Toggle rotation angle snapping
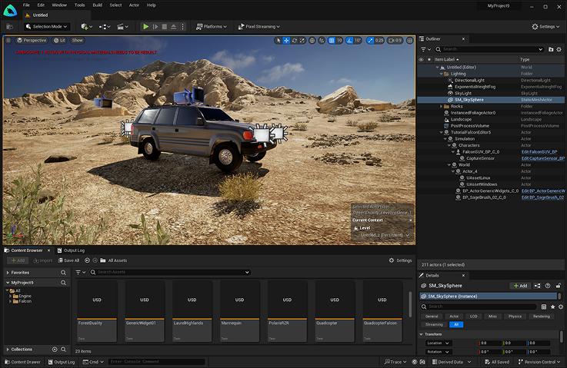Screen dimensions: 567x368 pos(349,41)
